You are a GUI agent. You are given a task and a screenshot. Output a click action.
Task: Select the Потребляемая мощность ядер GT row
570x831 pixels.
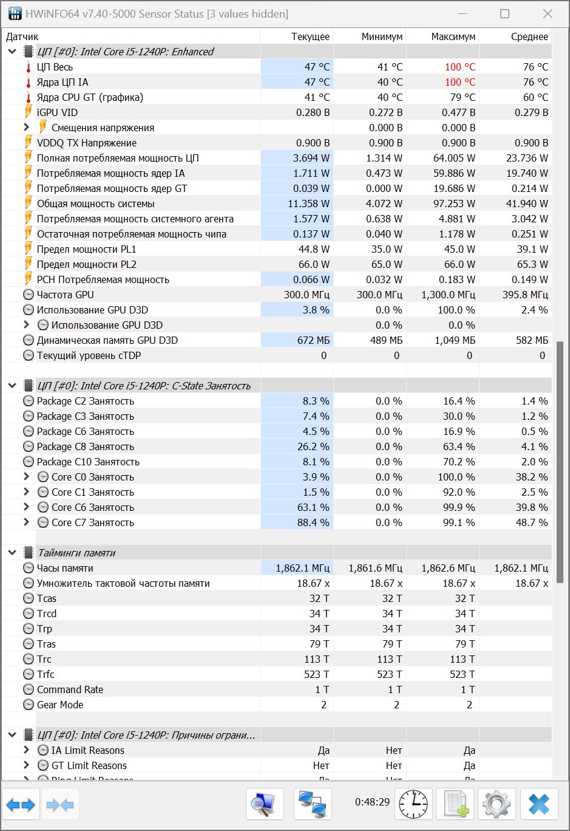coord(277,188)
